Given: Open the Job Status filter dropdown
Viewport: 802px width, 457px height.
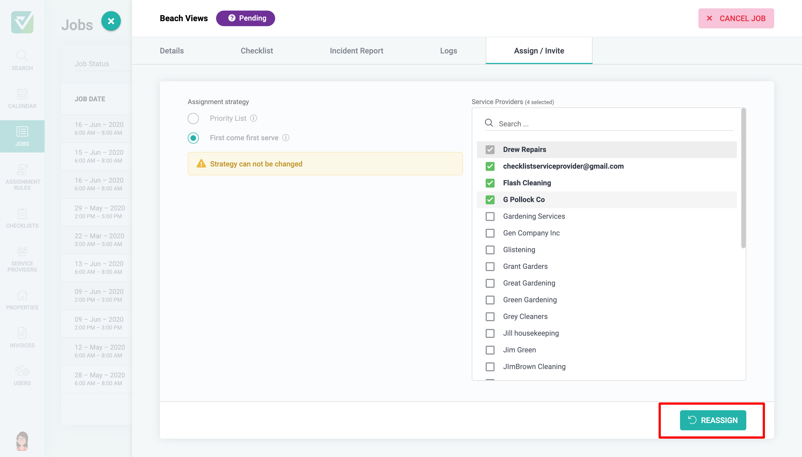Looking at the screenshot, I should coord(103,64).
